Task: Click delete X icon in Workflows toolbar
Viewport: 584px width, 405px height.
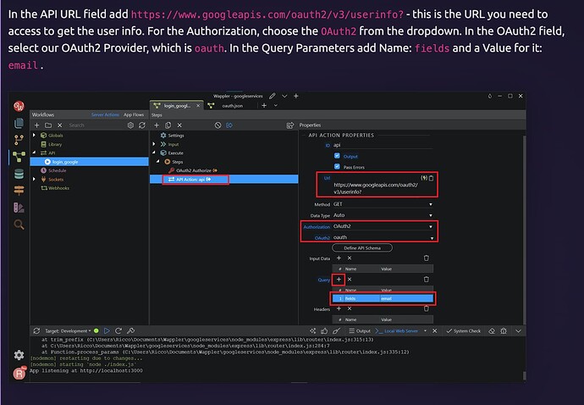Action: tap(59, 125)
